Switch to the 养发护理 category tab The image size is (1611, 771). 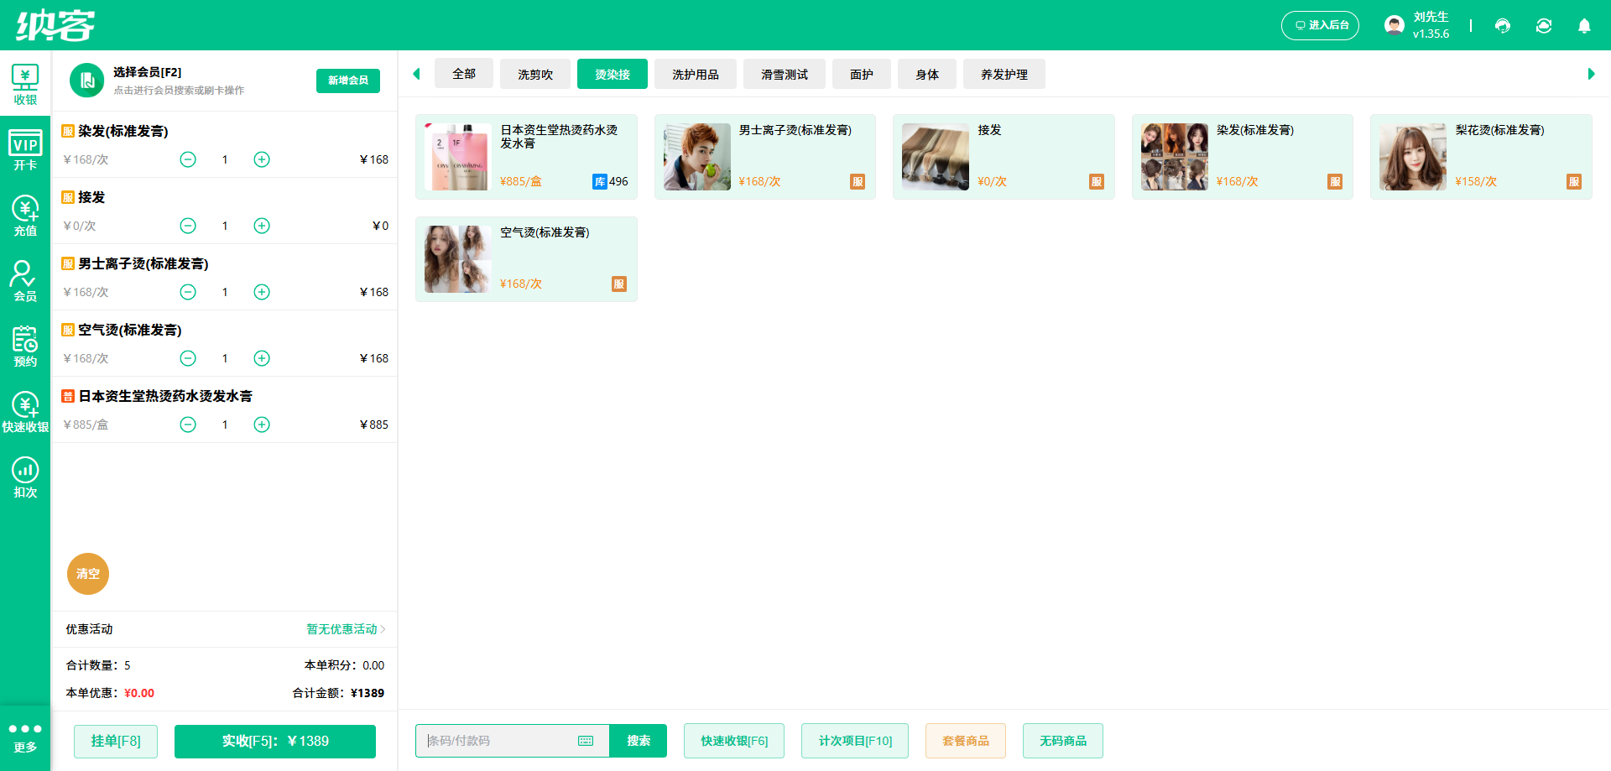coord(1004,74)
